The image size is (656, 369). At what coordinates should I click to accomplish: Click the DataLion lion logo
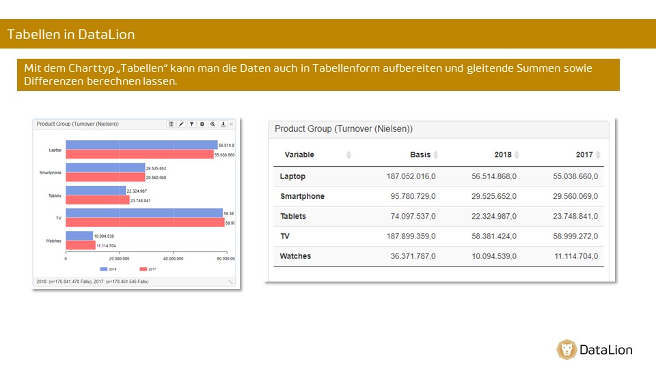567,349
